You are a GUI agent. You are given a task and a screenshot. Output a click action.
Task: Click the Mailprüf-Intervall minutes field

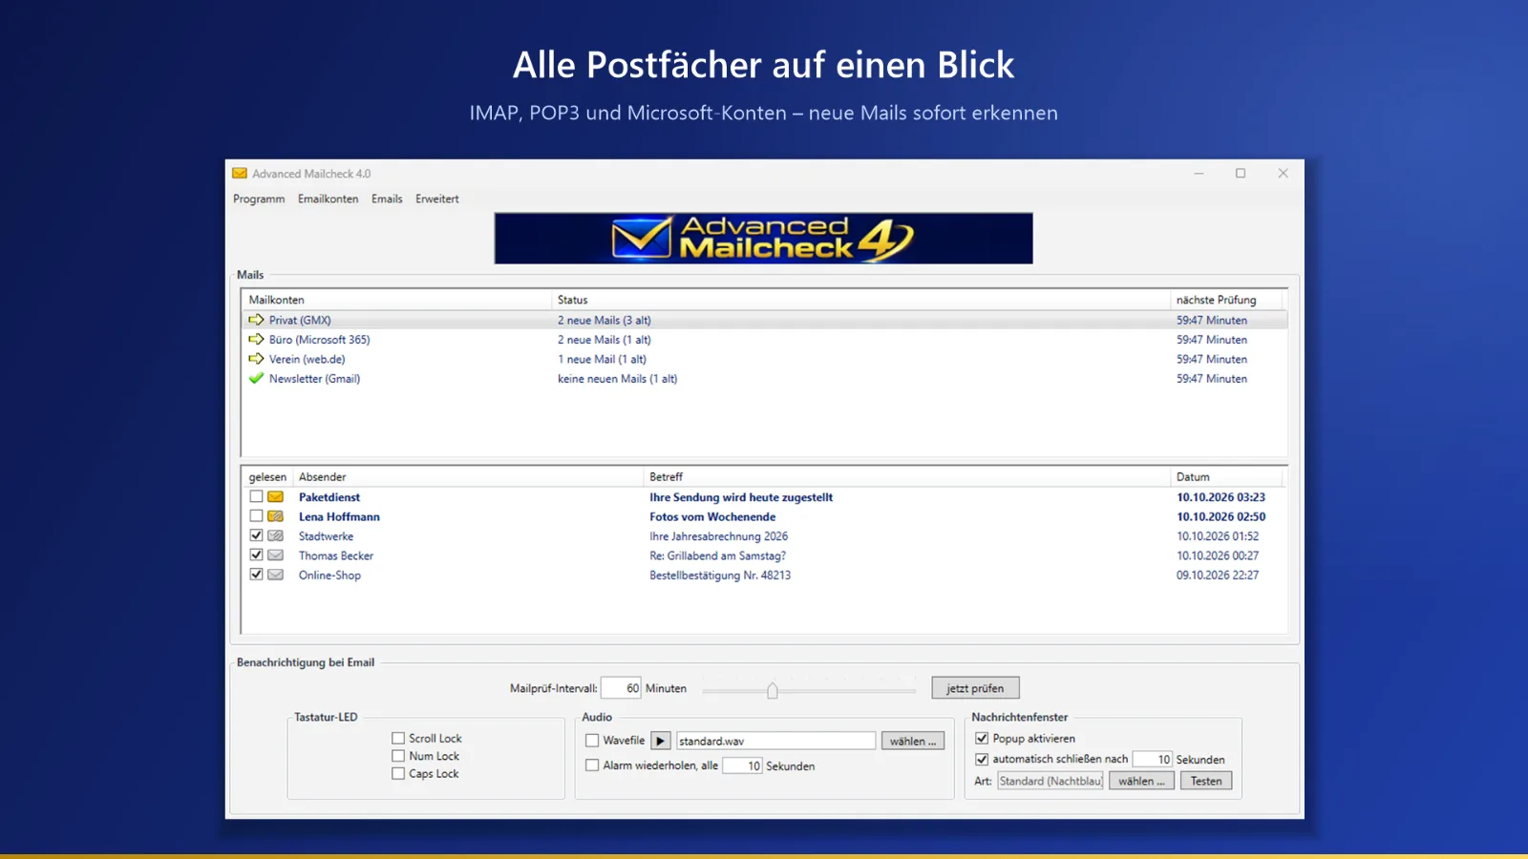coord(621,688)
